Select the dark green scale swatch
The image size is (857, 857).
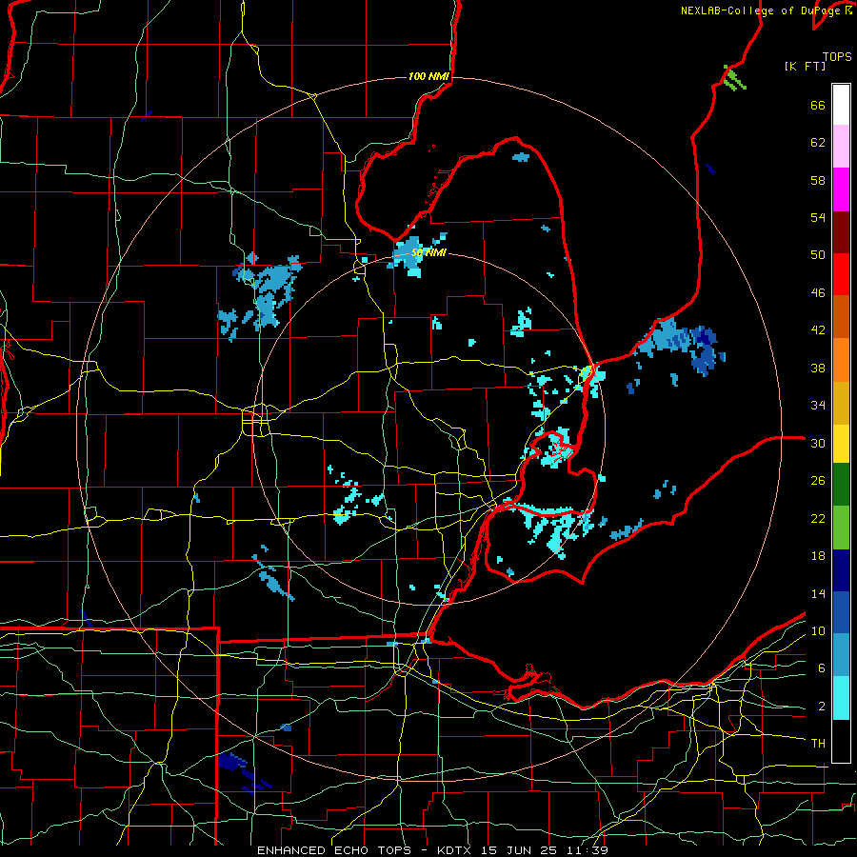click(x=841, y=485)
